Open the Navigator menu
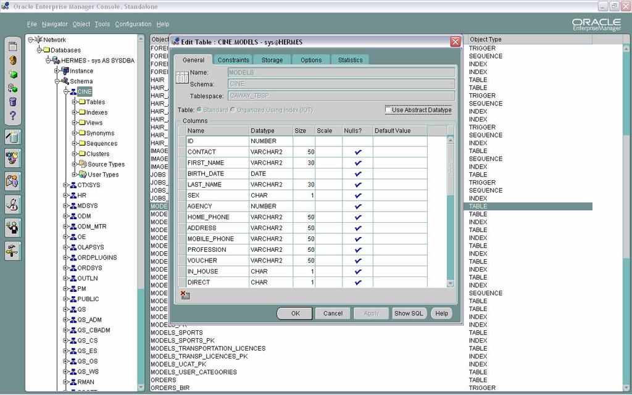Image resolution: width=632 pixels, height=395 pixels. 55,24
